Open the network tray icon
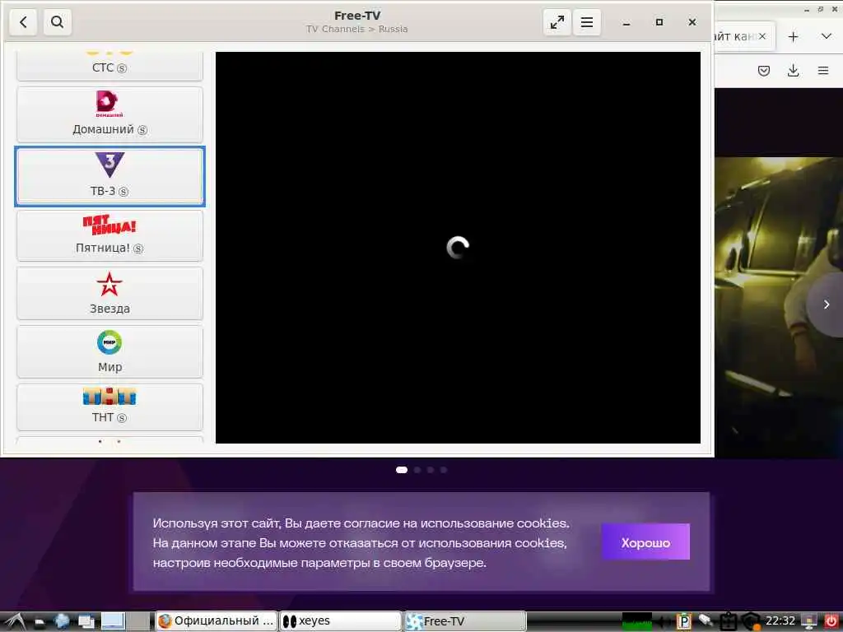 point(706,621)
